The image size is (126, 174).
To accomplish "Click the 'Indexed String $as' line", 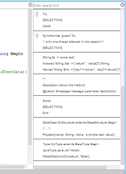I will [76, 64].
